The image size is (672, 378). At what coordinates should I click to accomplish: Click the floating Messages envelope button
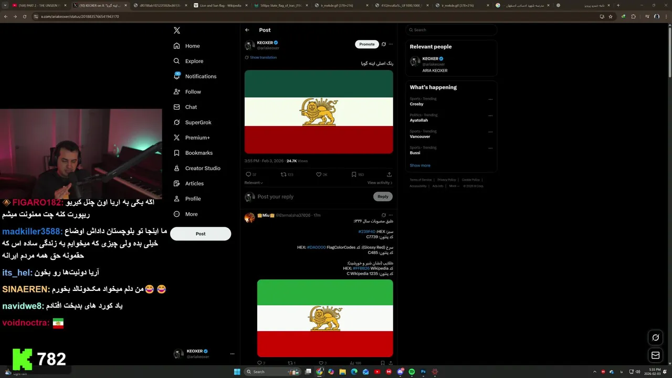tap(655, 355)
